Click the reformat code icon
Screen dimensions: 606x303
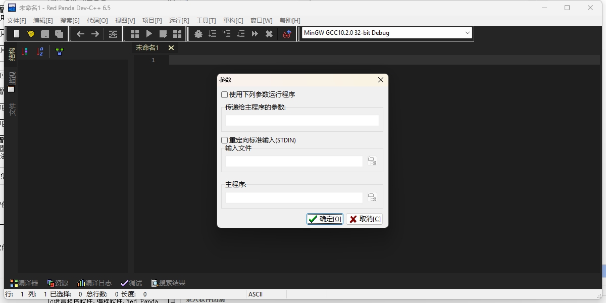pyautogui.click(x=113, y=34)
